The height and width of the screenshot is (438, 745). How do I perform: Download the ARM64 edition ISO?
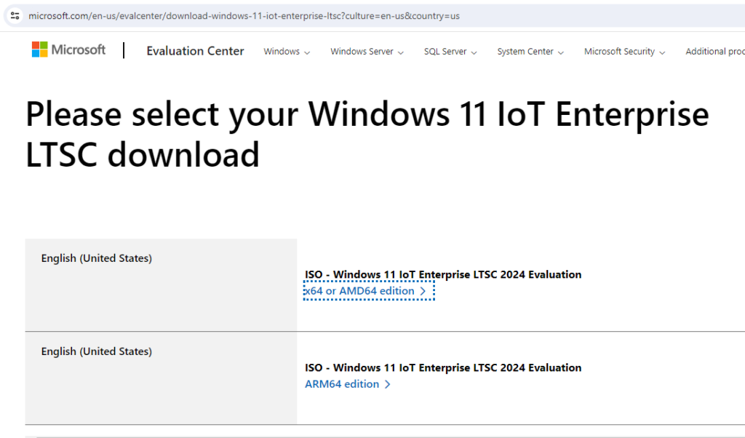pyautogui.click(x=347, y=384)
